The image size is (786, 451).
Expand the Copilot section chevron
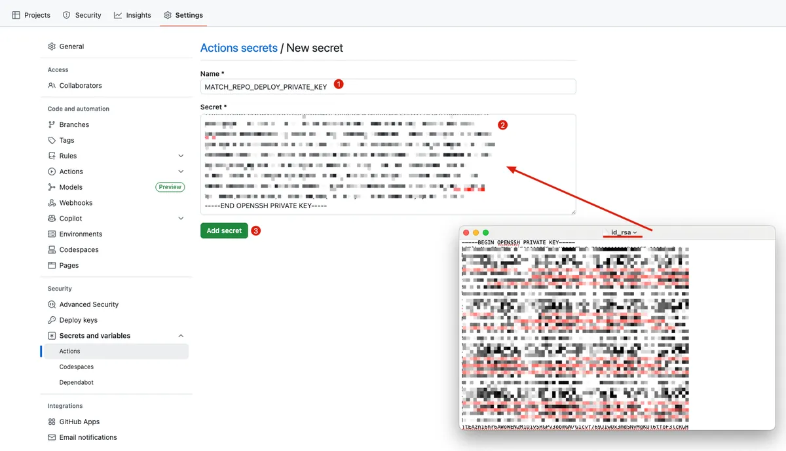click(x=181, y=219)
